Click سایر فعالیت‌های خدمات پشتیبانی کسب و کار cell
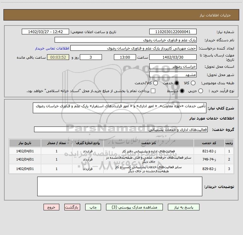The height and width of the screenshot is (235, 243). point(148,169)
